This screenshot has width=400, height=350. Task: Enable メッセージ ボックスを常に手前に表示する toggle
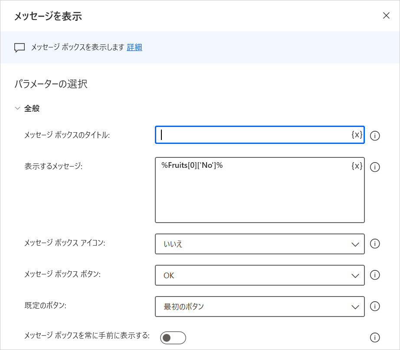[x=173, y=337]
